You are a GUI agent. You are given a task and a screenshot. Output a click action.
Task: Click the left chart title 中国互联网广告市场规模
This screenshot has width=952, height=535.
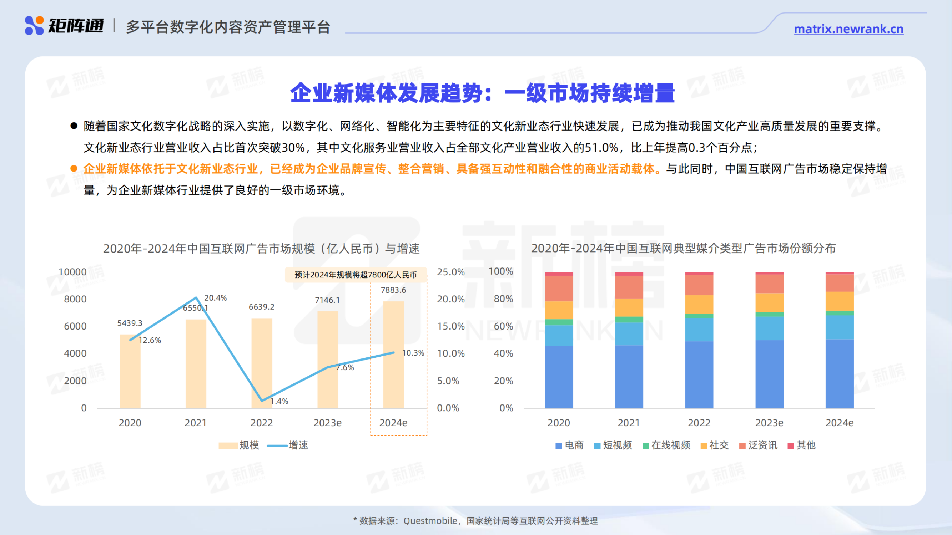coord(261,249)
